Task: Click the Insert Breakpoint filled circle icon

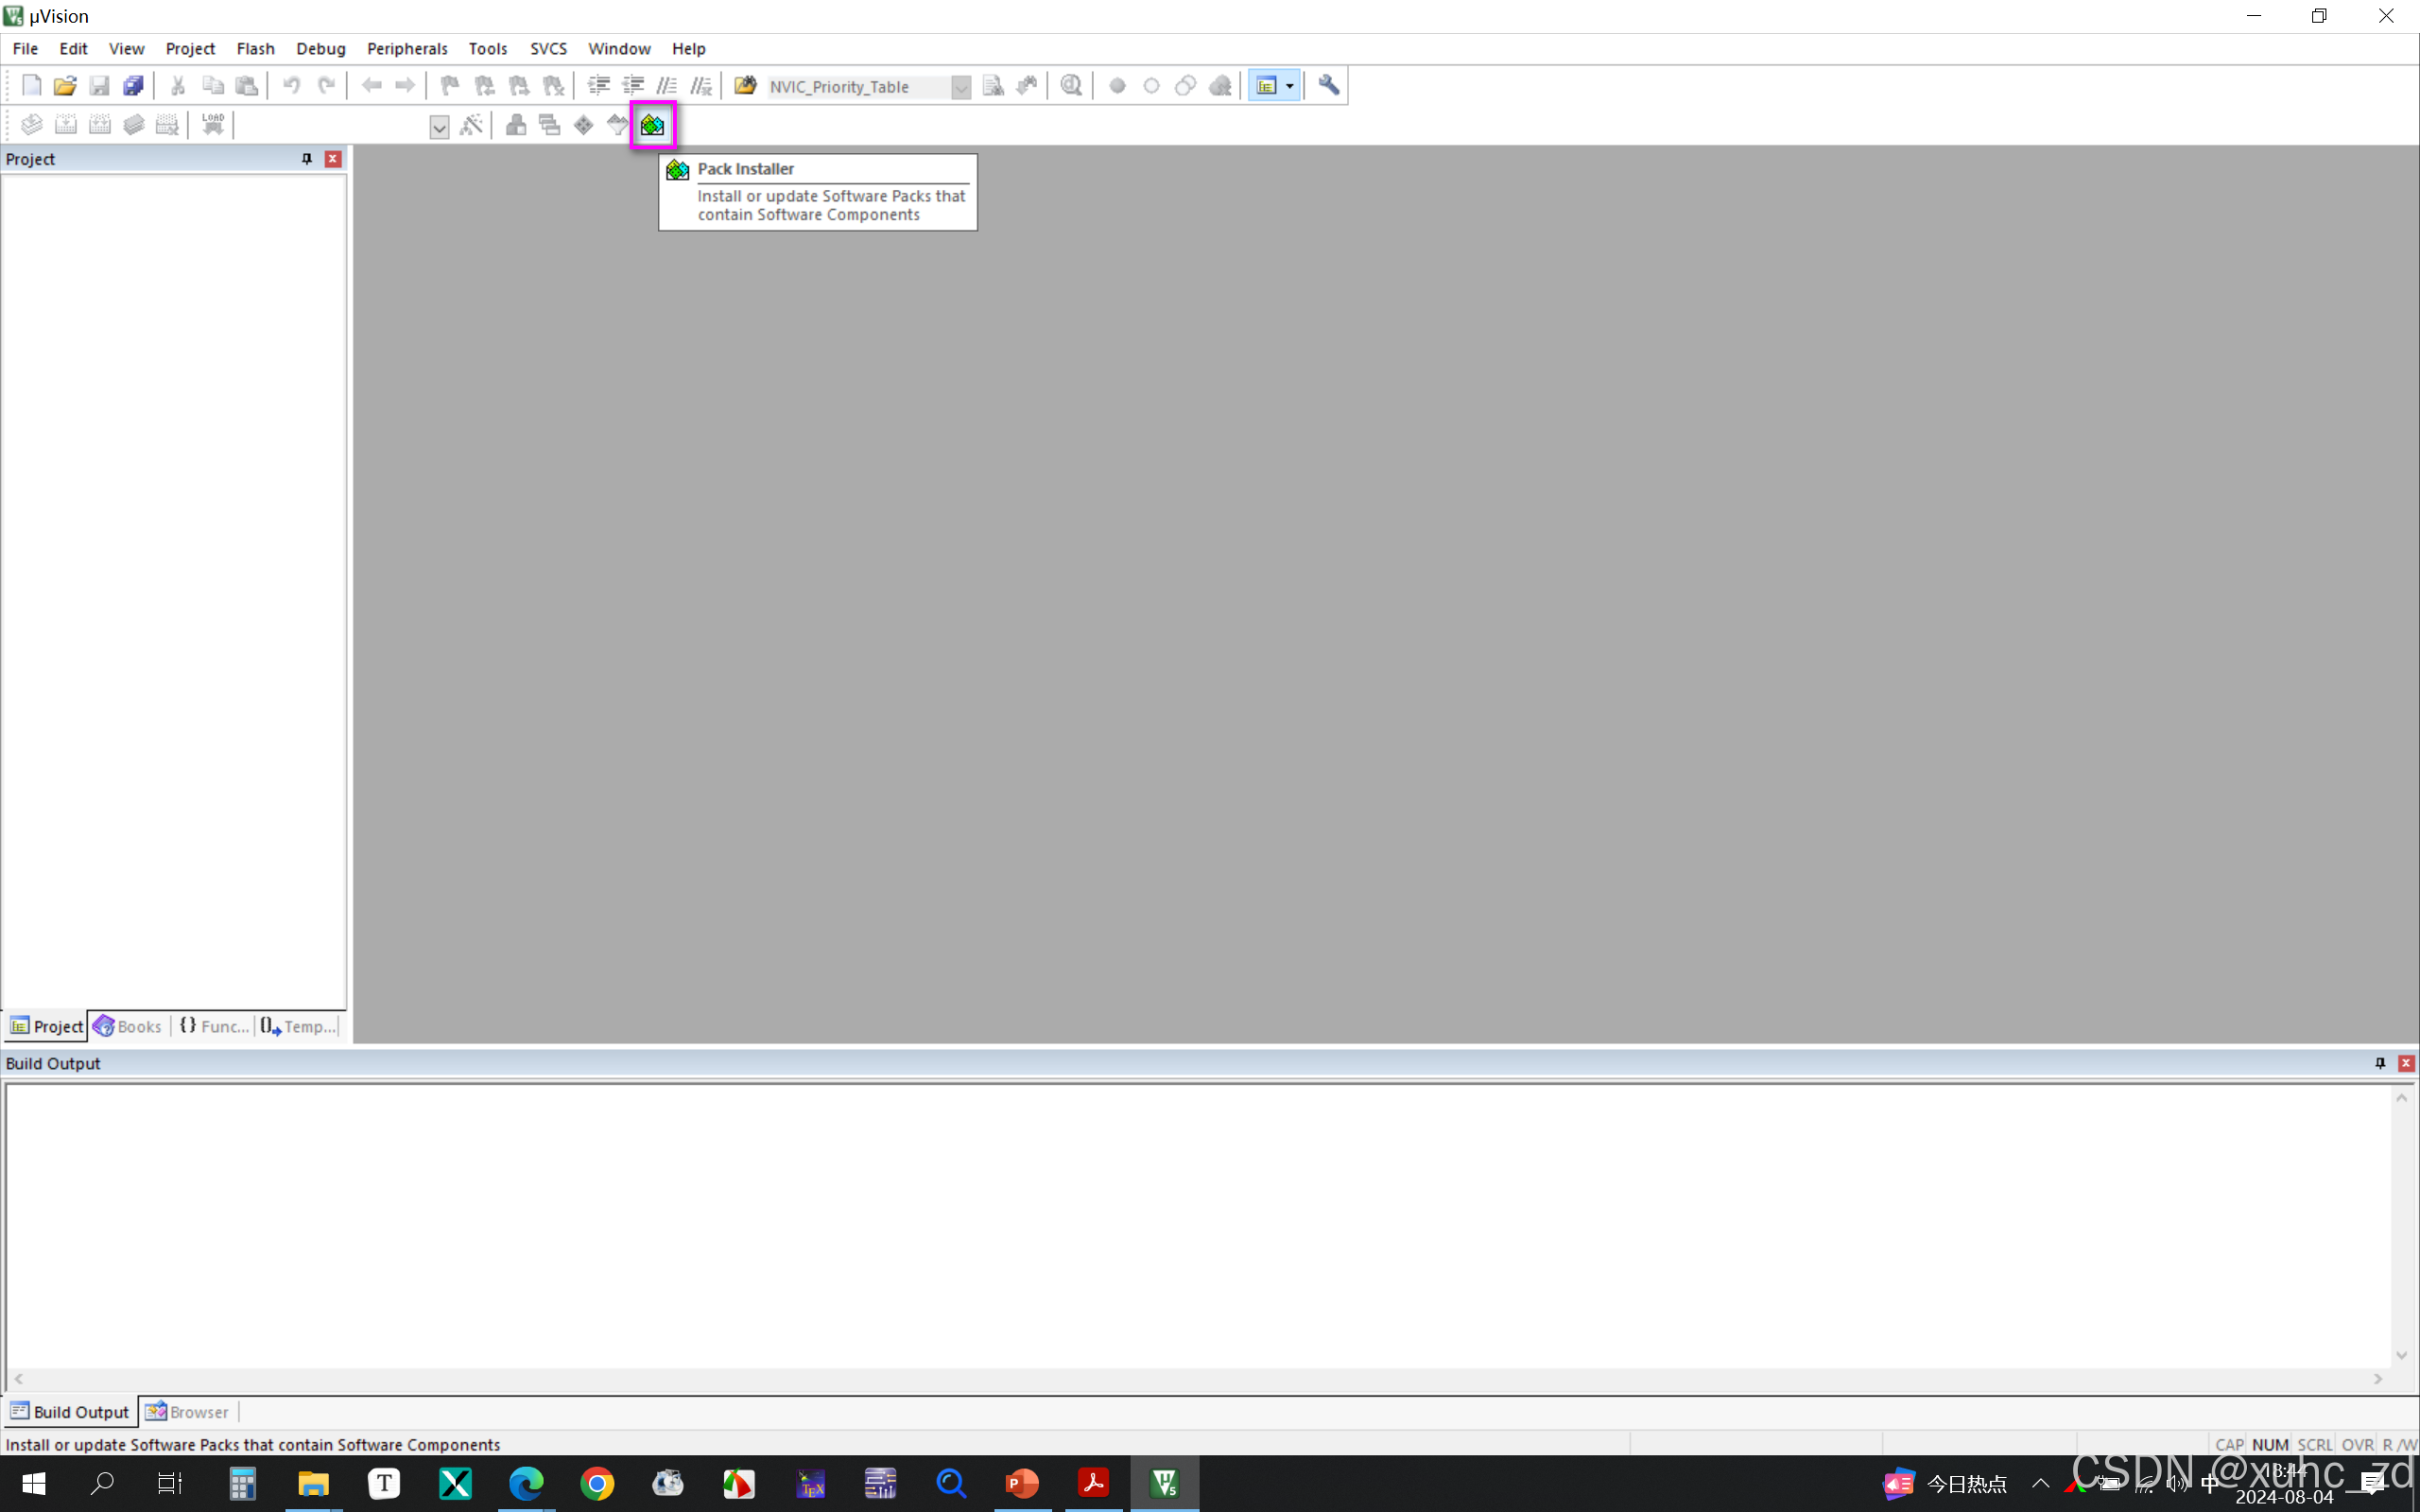Action: tap(1117, 86)
